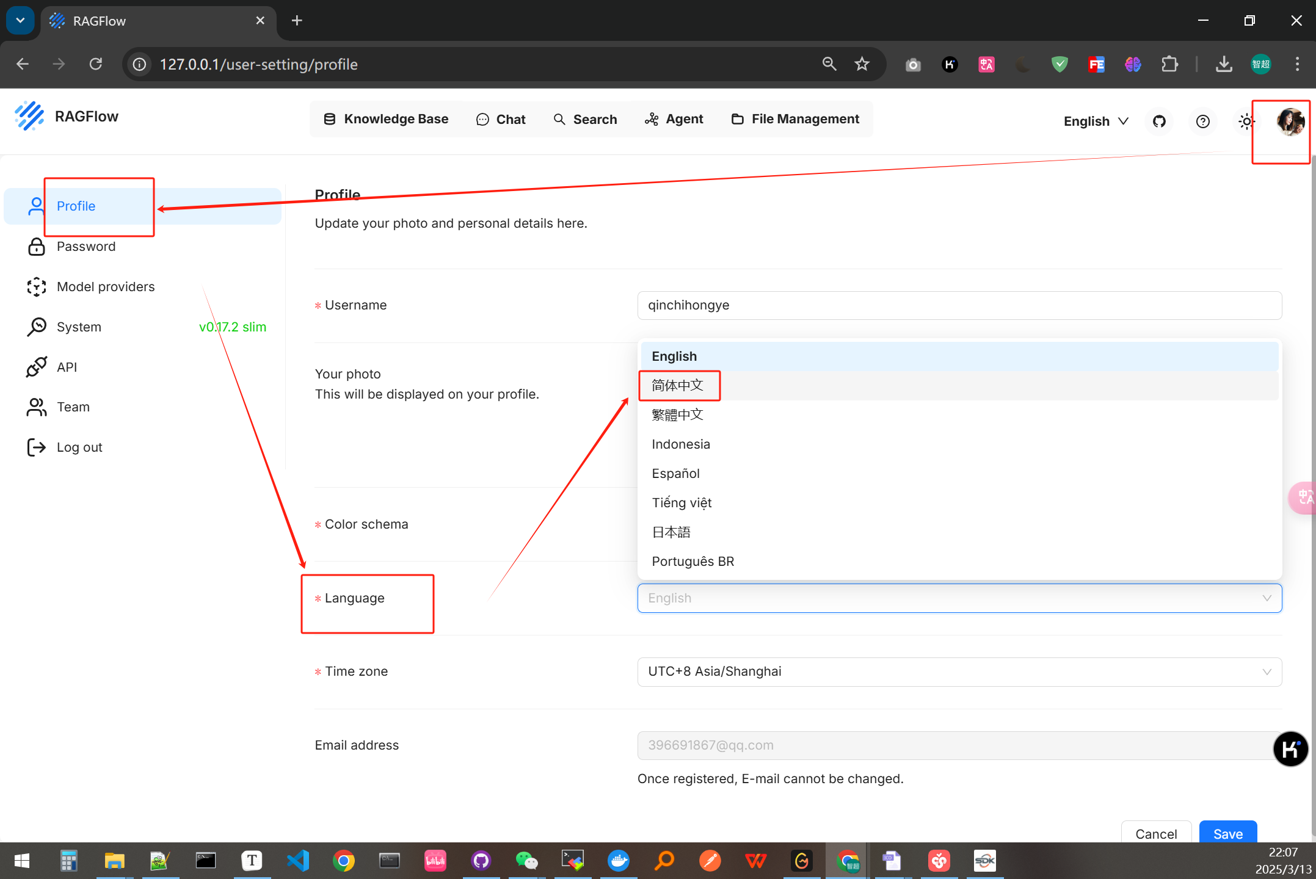
Task: Open Model providers settings
Action: [105, 287]
